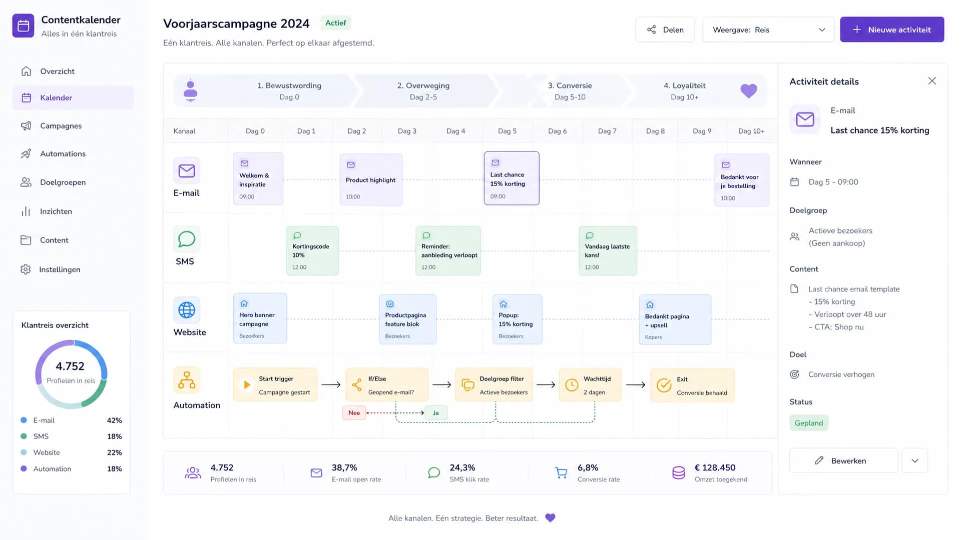Select stage 3. Conversie

tap(570, 91)
